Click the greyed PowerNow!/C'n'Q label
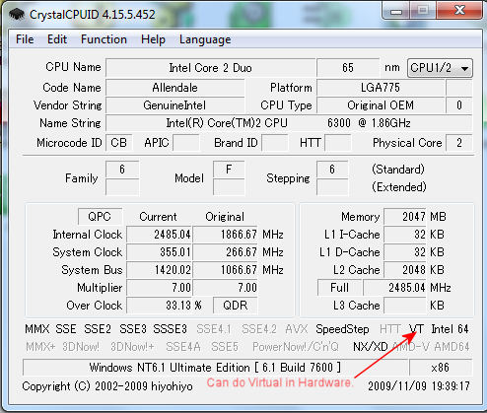487x413 pixels. (296, 347)
